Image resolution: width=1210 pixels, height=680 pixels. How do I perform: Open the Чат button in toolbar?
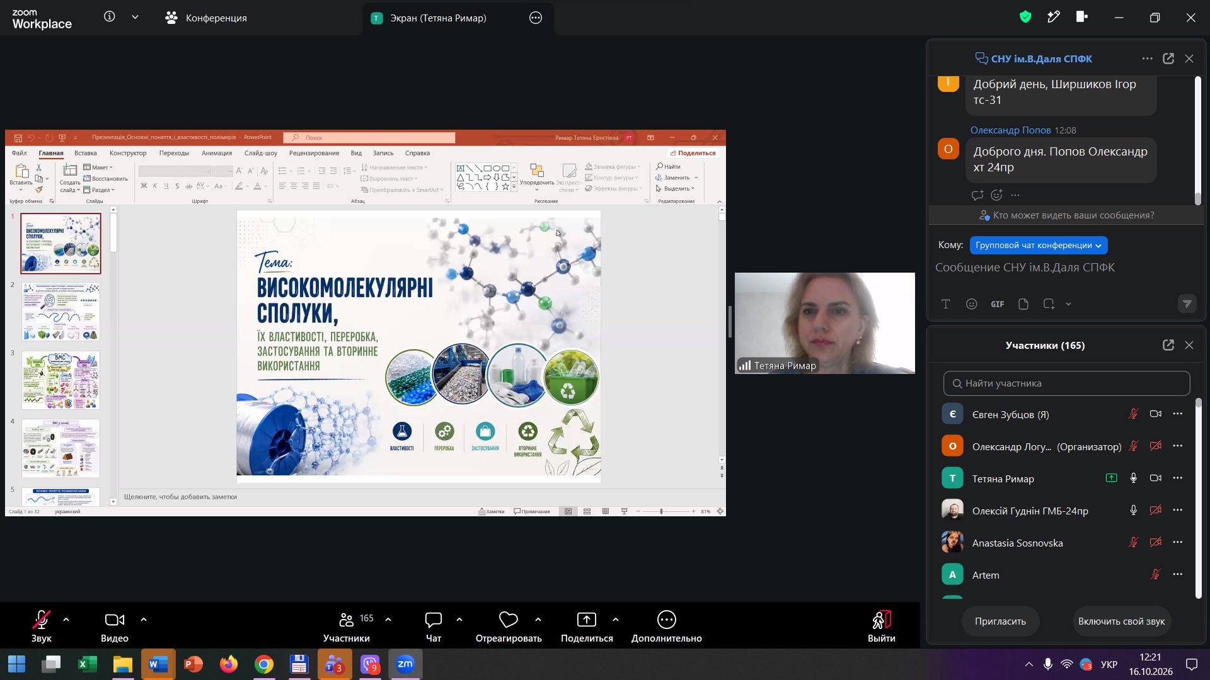point(434,626)
